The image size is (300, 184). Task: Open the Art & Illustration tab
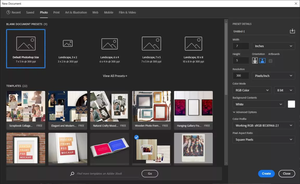76,12
